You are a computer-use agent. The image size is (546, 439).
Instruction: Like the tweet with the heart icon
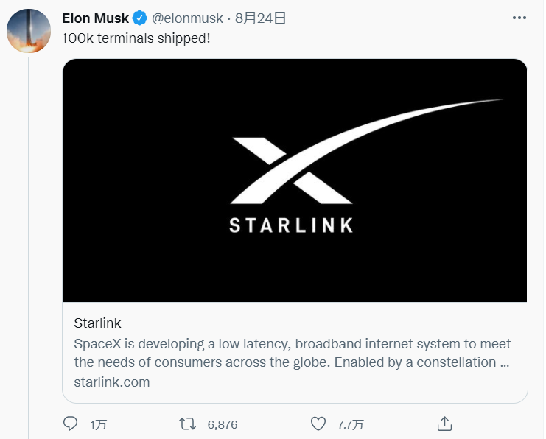coord(318,424)
